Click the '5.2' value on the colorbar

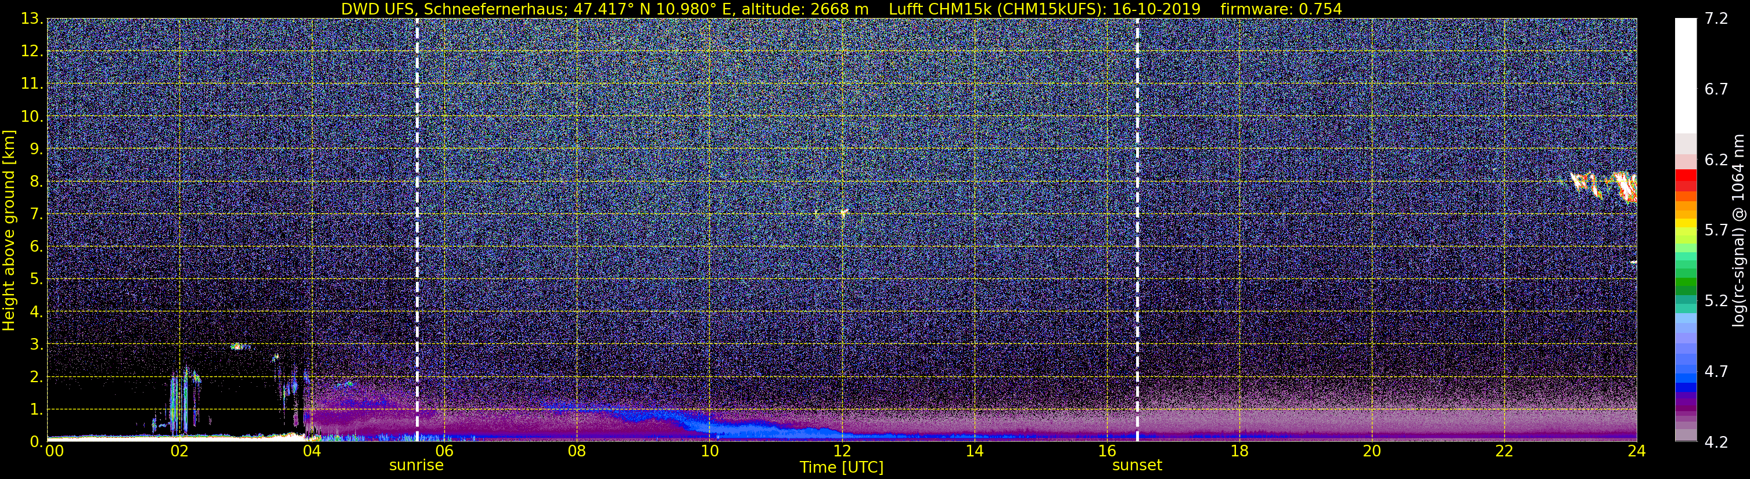click(x=1716, y=301)
